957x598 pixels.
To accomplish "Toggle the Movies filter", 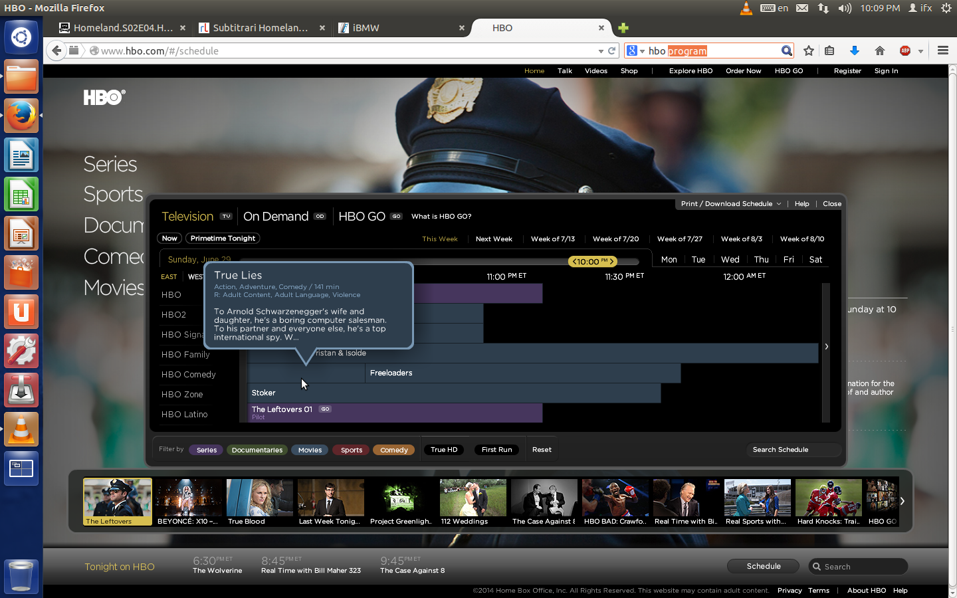I will point(310,450).
